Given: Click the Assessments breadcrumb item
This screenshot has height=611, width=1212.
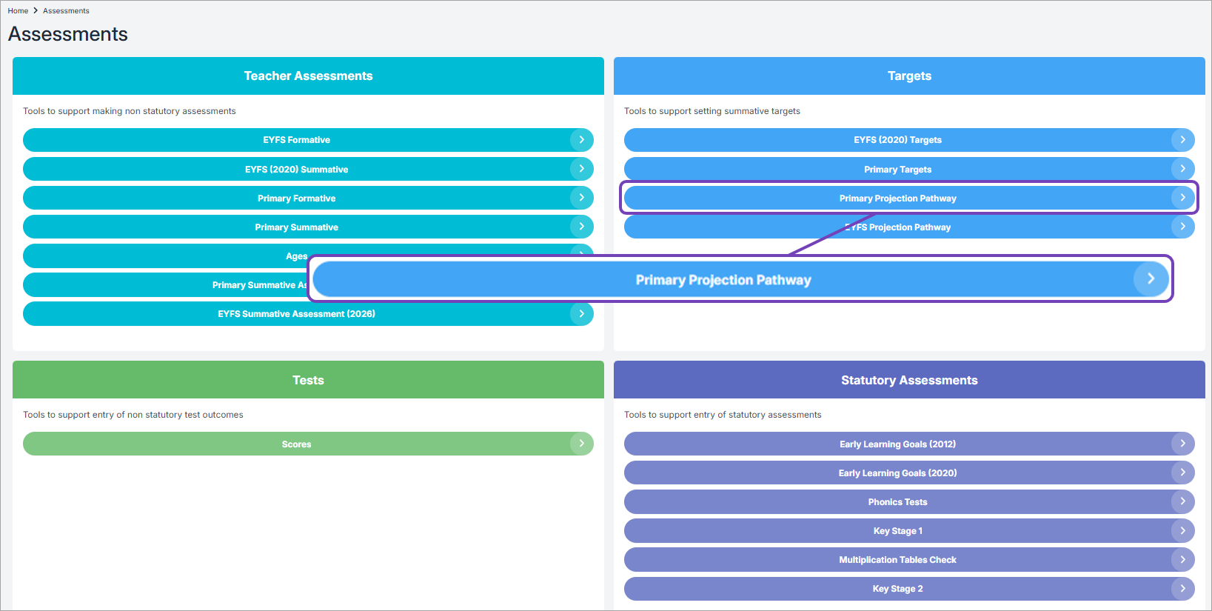Looking at the screenshot, I should point(66,10).
